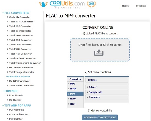This screenshot has width=151, height=121.
Task: Open MailTerrier link
Action: point(15,100)
